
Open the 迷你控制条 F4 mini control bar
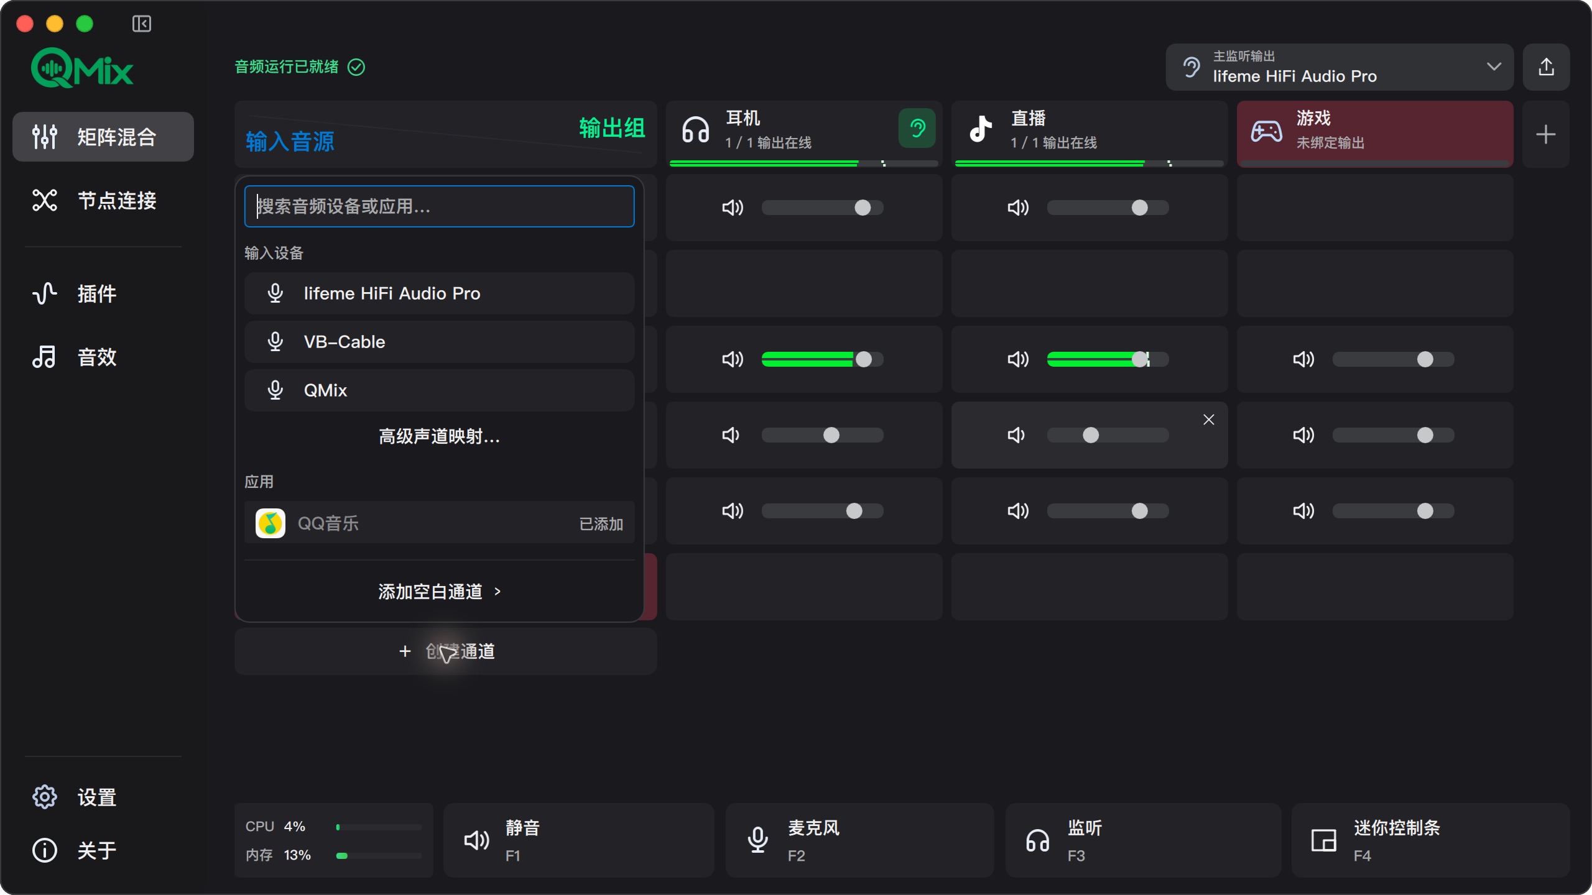tap(1430, 840)
